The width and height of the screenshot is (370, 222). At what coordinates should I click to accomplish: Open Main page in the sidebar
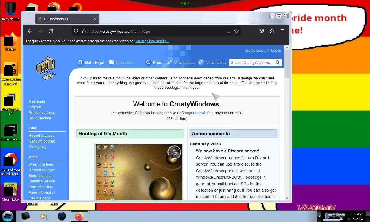[x=37, y=101]
